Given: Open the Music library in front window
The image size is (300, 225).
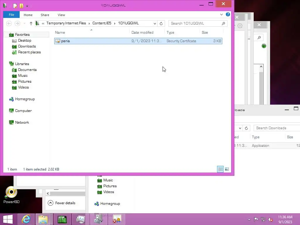Looking at the screenshot, I should point(23,76).
